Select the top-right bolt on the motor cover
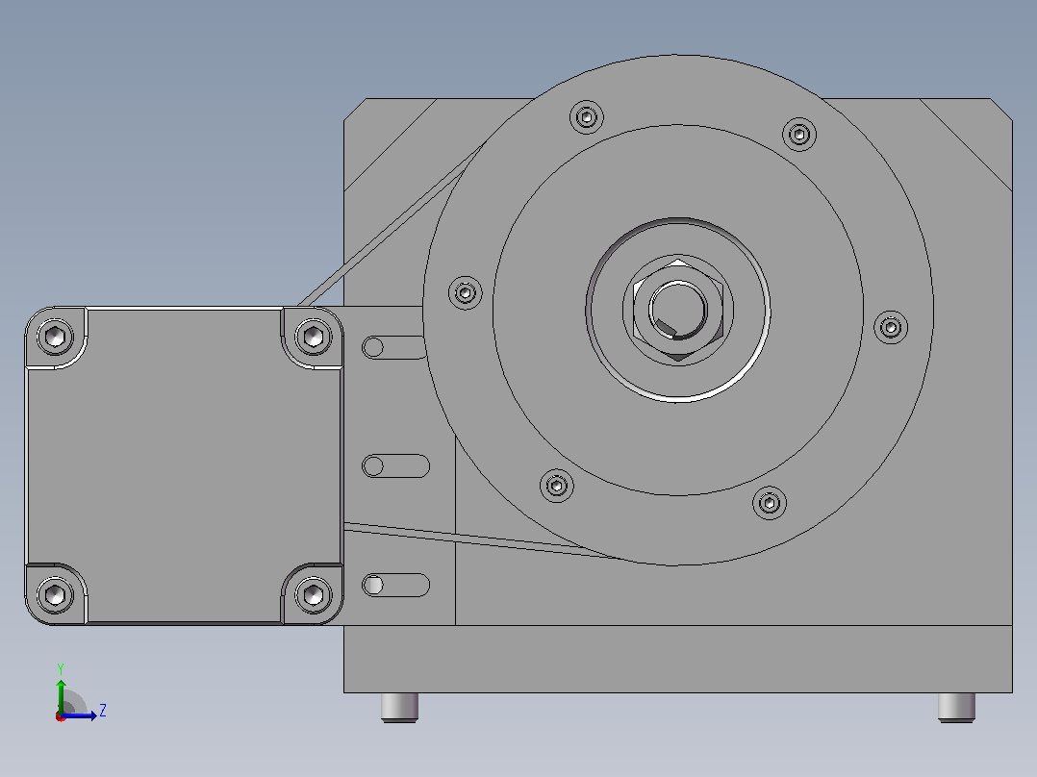The height and width of the screenshot is (777, 1037). [313, 337]
